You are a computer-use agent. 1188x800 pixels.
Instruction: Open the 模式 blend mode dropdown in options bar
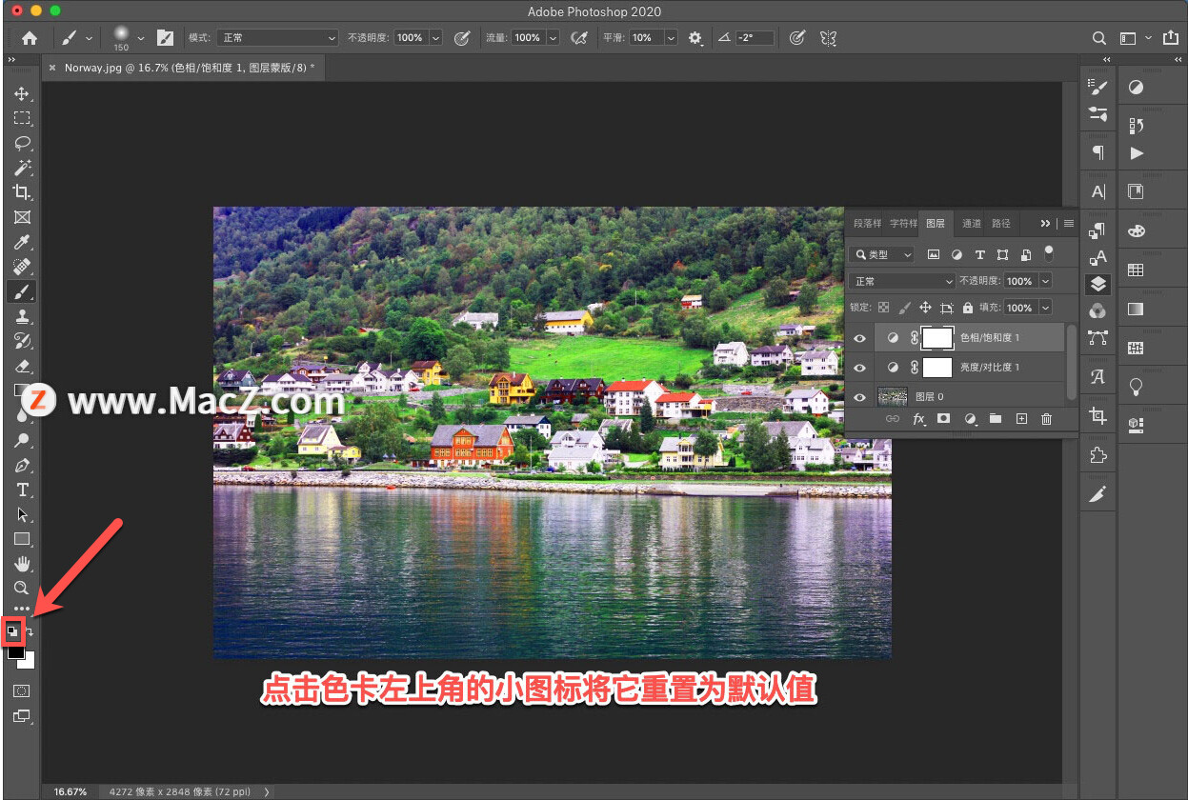(277, 38)
